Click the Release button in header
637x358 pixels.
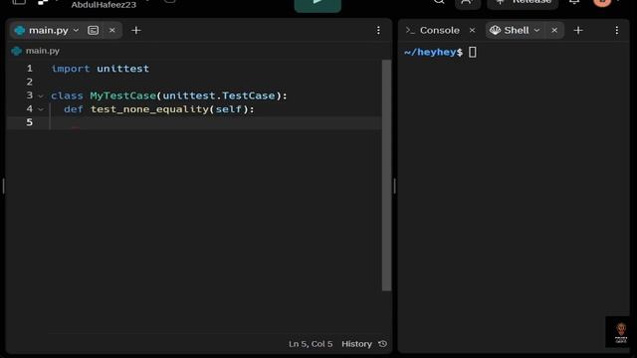coord(523,3)
